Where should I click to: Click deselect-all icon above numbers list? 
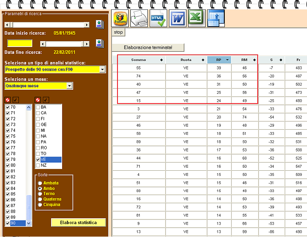[x=8, y=100]
